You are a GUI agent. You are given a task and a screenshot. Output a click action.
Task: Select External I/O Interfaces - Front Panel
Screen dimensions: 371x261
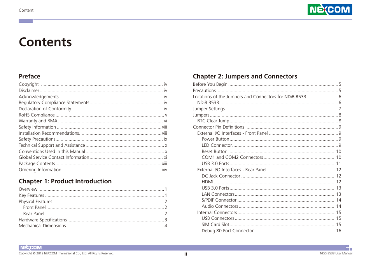click(x=269, y=133)
